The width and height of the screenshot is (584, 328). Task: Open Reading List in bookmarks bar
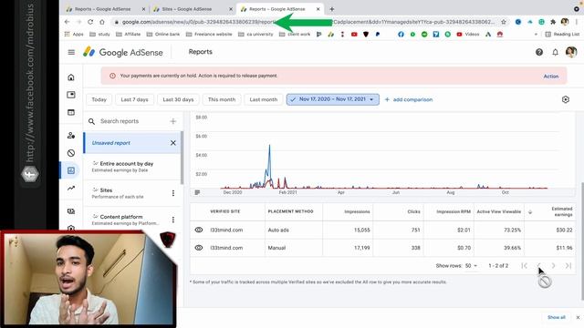(x=562, y=35)
